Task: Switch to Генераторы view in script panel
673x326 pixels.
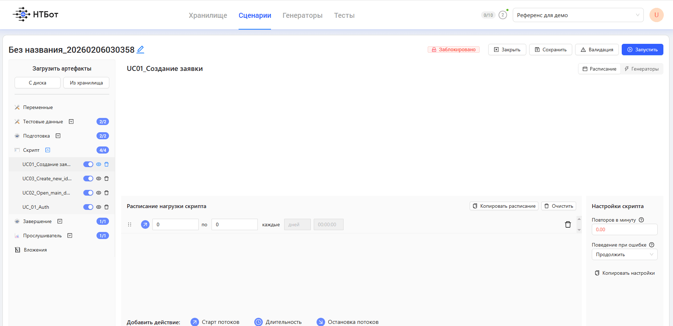Action: (x=642, y=69)
